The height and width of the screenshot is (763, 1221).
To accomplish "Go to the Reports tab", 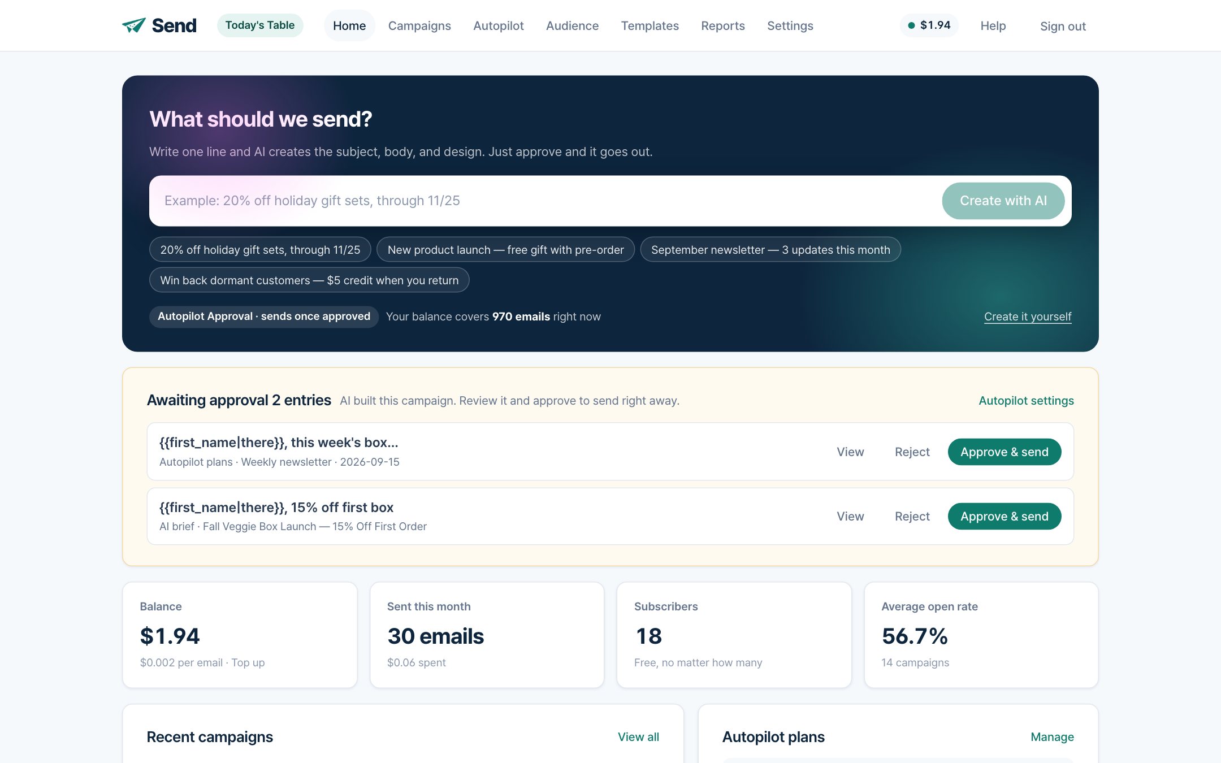I will pyautogui.click(x=723, y=25).
